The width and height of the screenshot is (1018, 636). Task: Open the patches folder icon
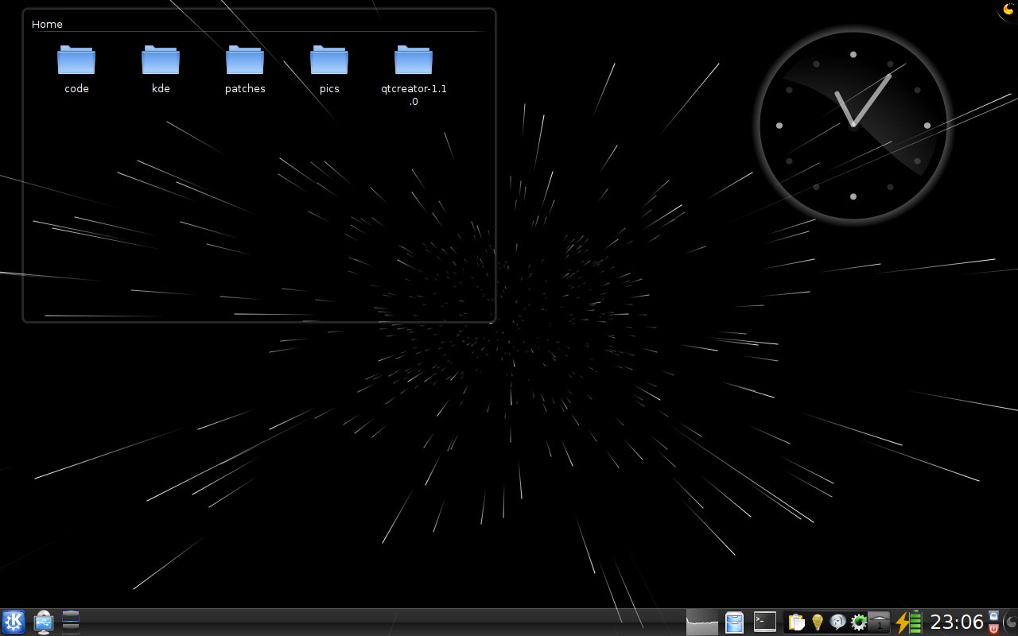245,60
